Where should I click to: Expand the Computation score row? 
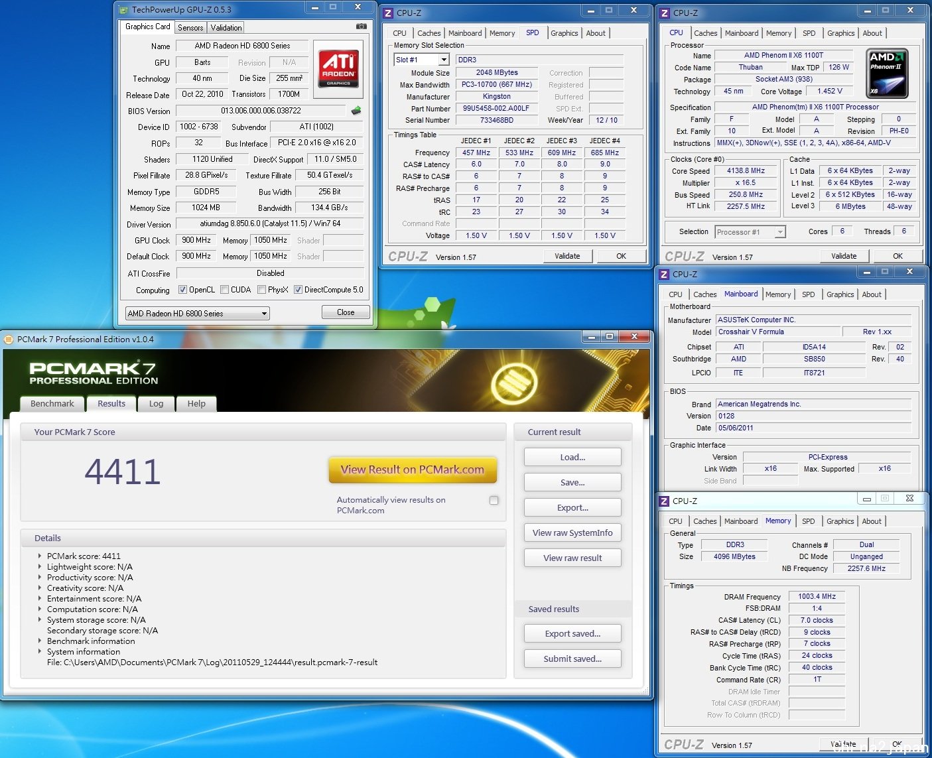click(40, 609)
